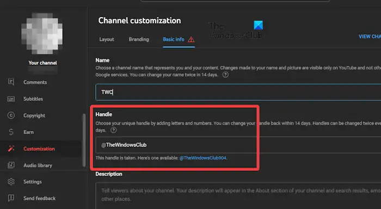Screen dimensions: 381x209
Task: Click the 'Channel customization' heading
Action: point(139,21)
